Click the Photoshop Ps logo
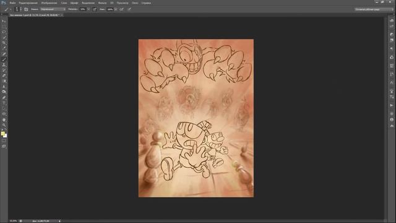Image resolution: width=396 pixels, height=223 pixels. point(4,2)
